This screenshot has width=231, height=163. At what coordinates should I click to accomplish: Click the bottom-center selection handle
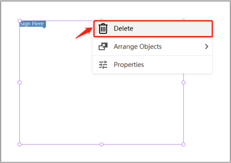coord(102,144)
